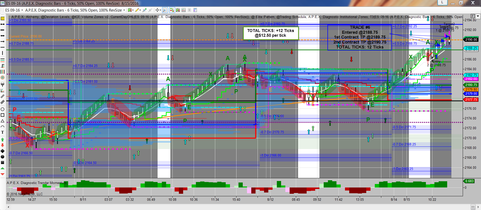This screenshot has height=210, width=481.
Task: Toggle the Chart Trader panel
Action: (172, 10)
